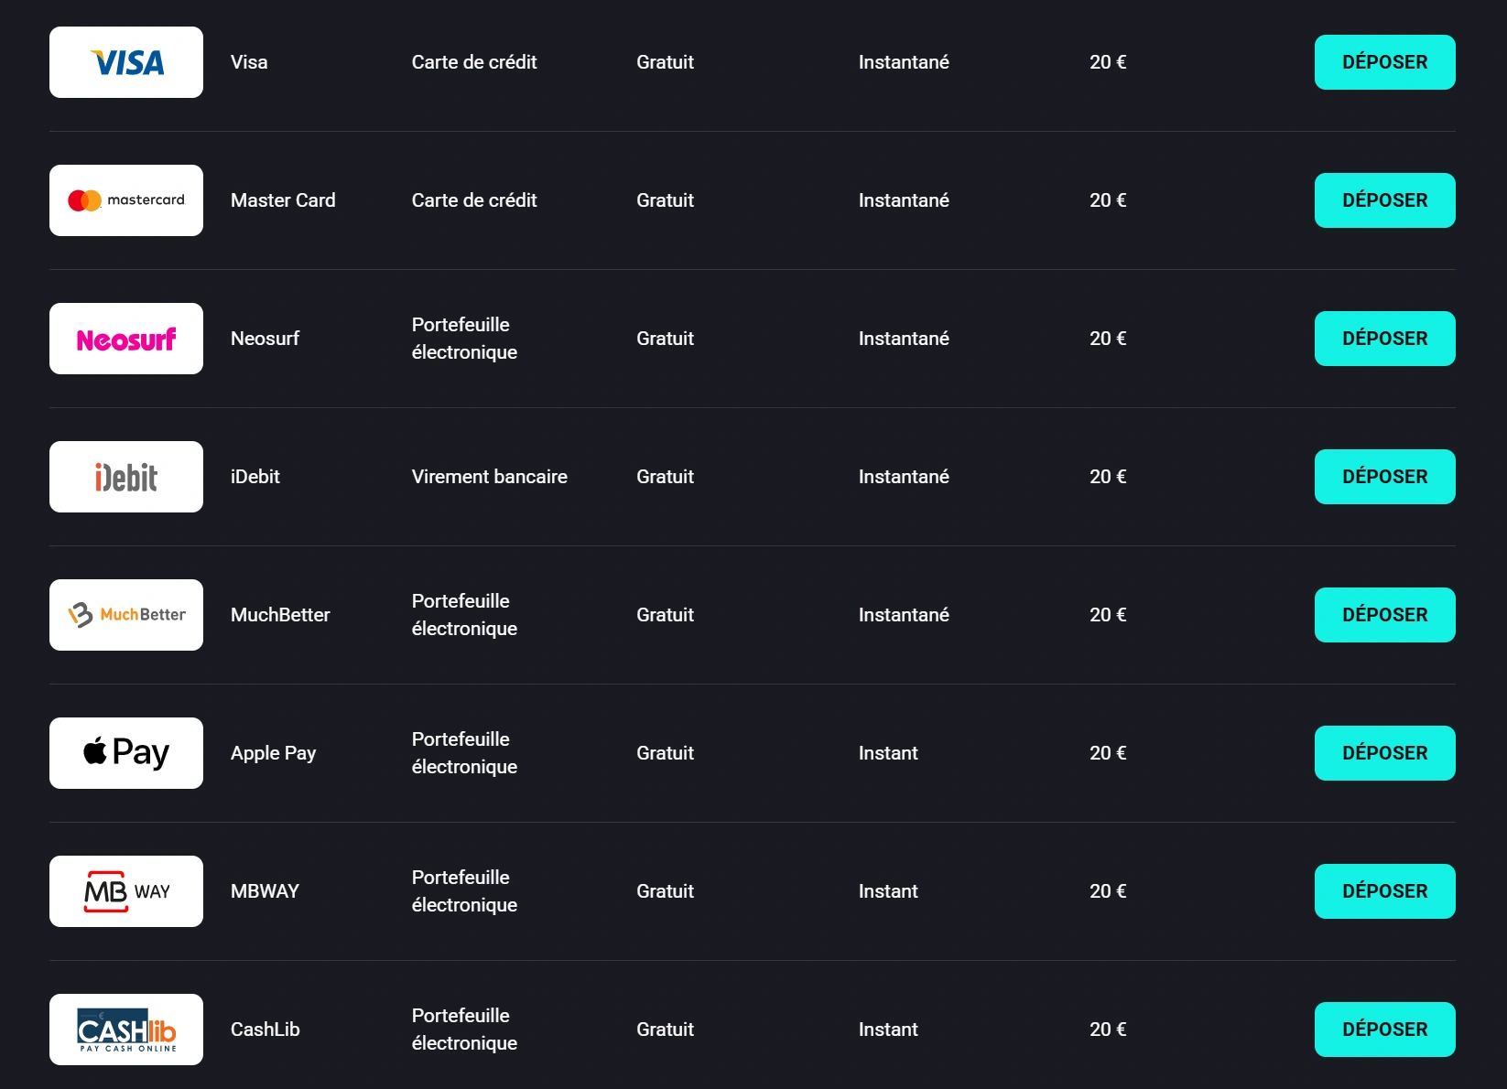Screen dimensions: 1507x1089
Task: Hit DÉPOSER in the iDebit row
Action: pyautogui.click(x=1384, y=477)
